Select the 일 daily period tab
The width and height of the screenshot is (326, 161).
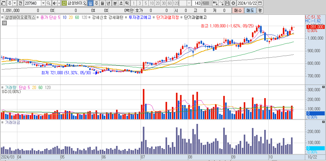[x=90, y=3]
